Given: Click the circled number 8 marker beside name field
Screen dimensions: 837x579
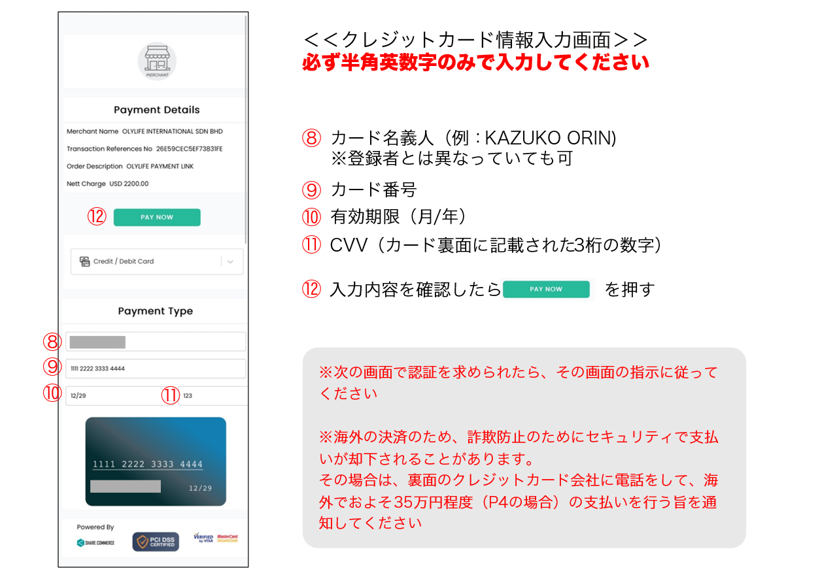Looking at the screenshot, I should tap(52, 341).
